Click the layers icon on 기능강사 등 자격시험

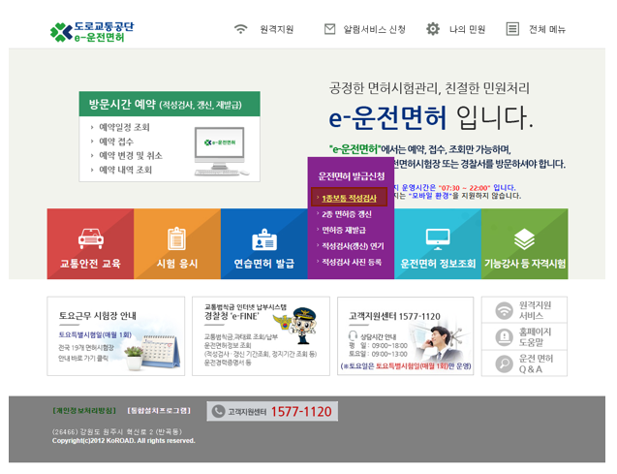(524, 239)
